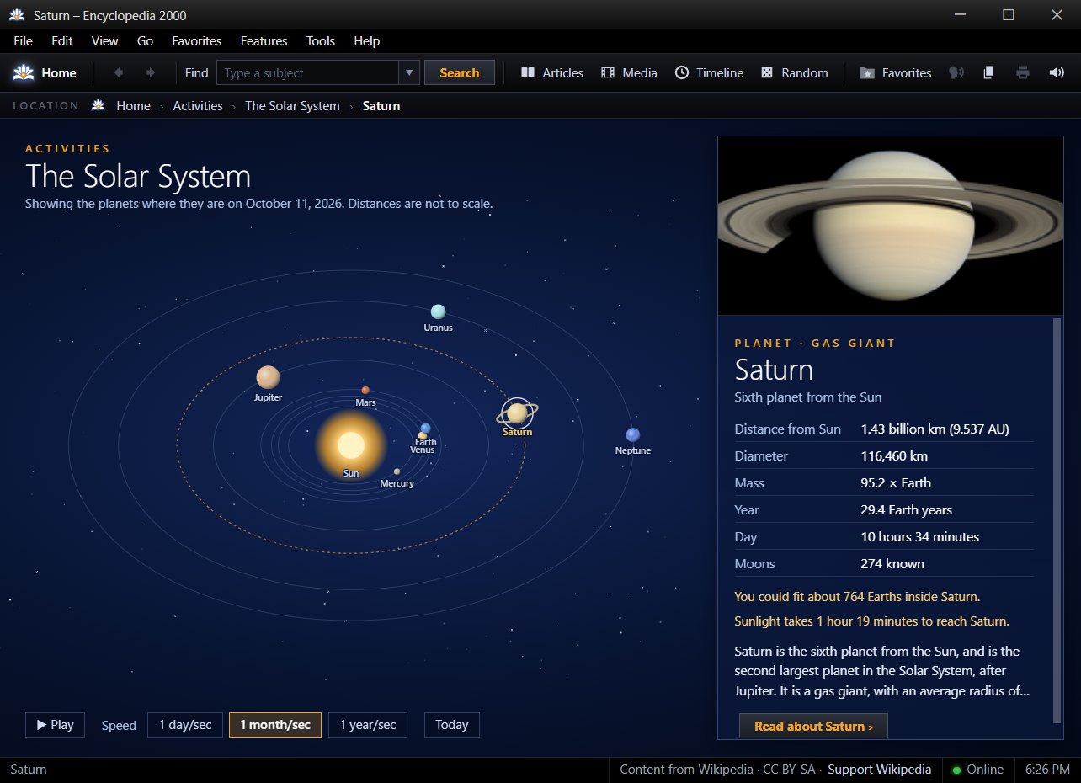
Task: Toggle sound with the speaker icon
Action: tap(1057, 72)
